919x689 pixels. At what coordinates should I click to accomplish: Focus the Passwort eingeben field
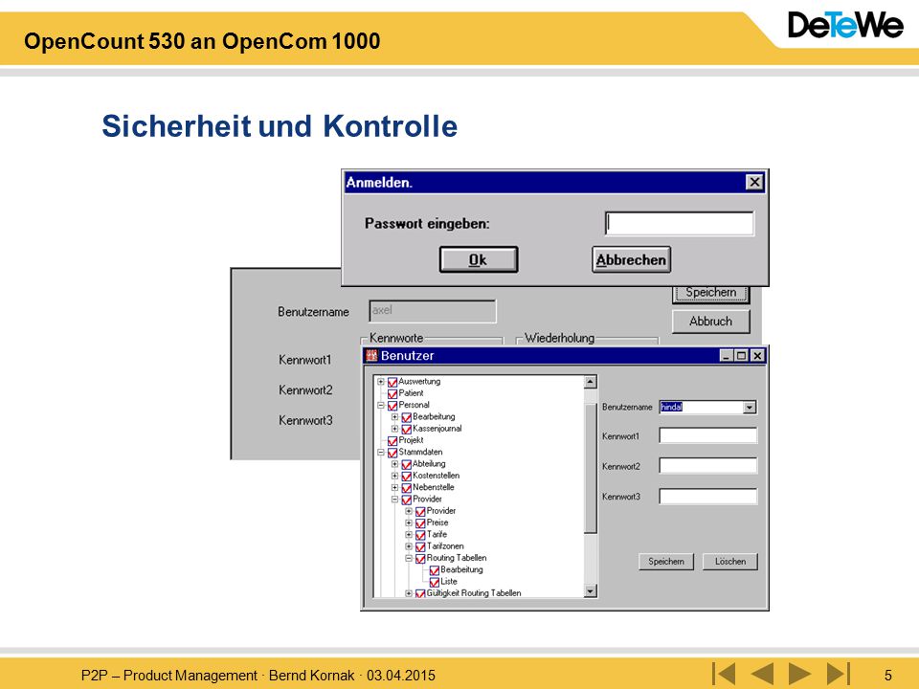coord(680,223)
